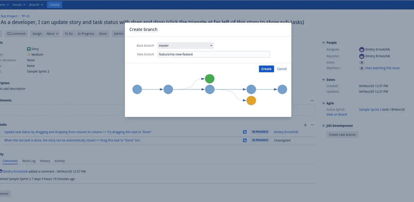414x202 pixels.
Task: Open Dmitry Ermolchik link in the comment header
Action: (16, 171)
